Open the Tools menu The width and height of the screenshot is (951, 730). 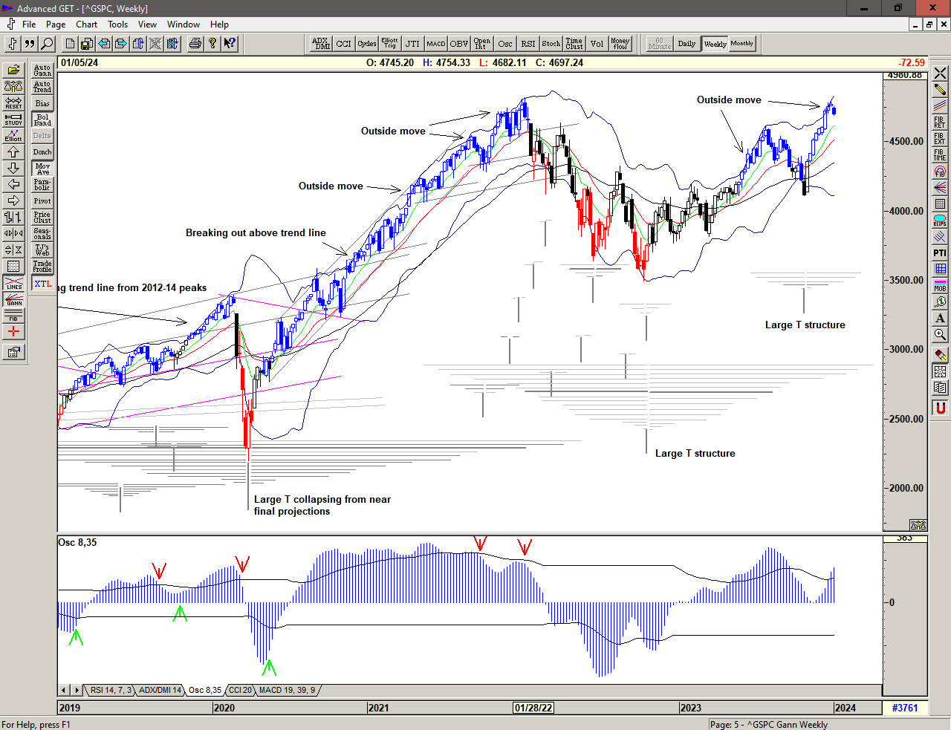pos(117,25)
